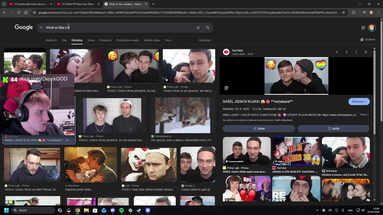Open Produktové weby tab
383x215 pixels.
(x=127, y=40)
